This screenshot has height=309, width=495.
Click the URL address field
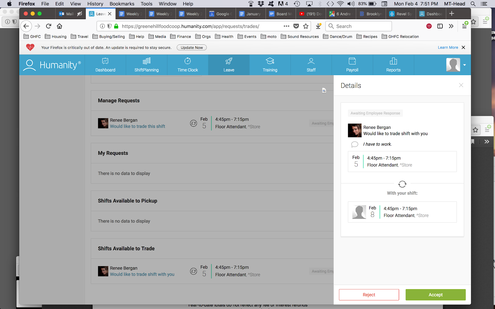point(201,26)
